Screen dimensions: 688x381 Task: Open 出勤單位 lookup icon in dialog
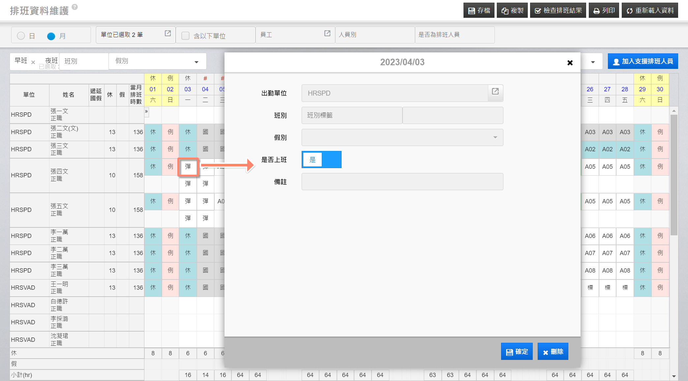click(x=495, y=92)
